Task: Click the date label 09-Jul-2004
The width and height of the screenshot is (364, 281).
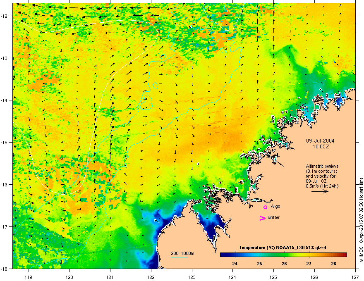Action: coord(320,141)
